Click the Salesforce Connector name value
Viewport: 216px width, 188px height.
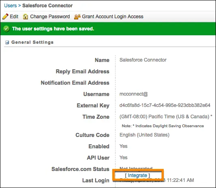tap(143, 60)
